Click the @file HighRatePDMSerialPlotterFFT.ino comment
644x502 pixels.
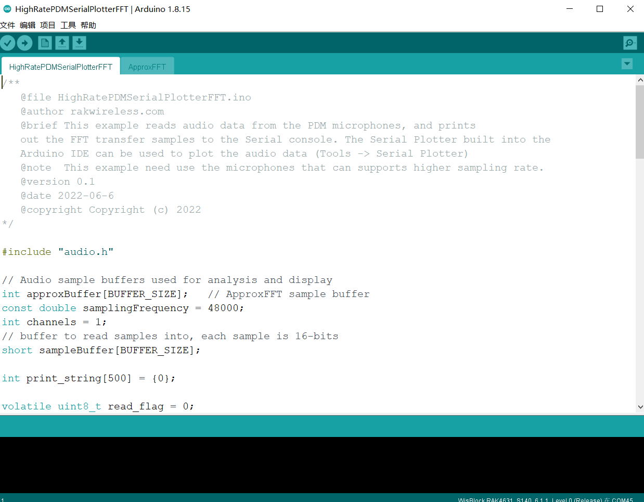pyautogui.click(x=136, y=97)
